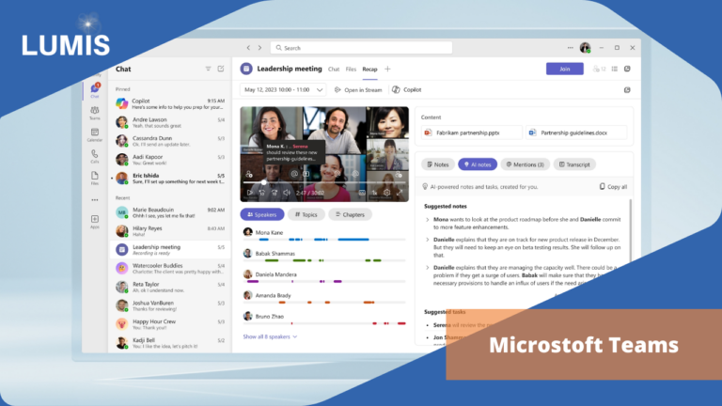Expand Show all 8 speakers
This screenshot has width=722, height=406.
pos(270,336)
